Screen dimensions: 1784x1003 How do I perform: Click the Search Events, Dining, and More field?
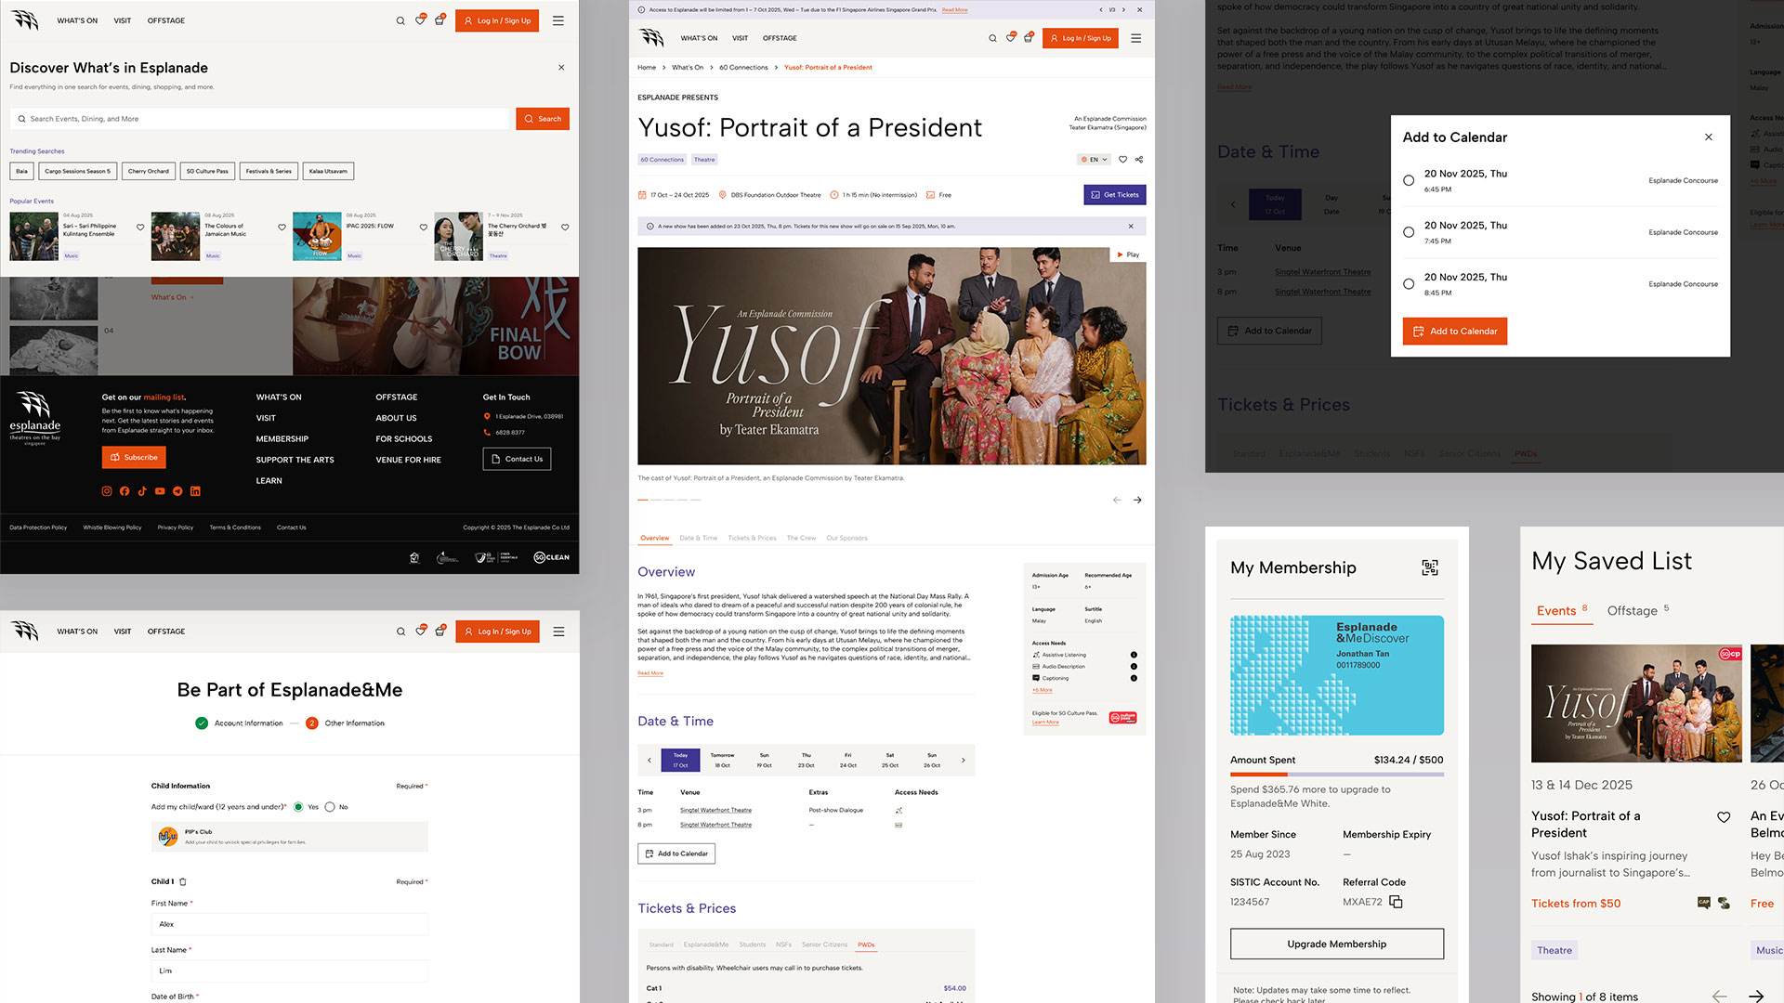pyautogui.click(x=260, y=119)
